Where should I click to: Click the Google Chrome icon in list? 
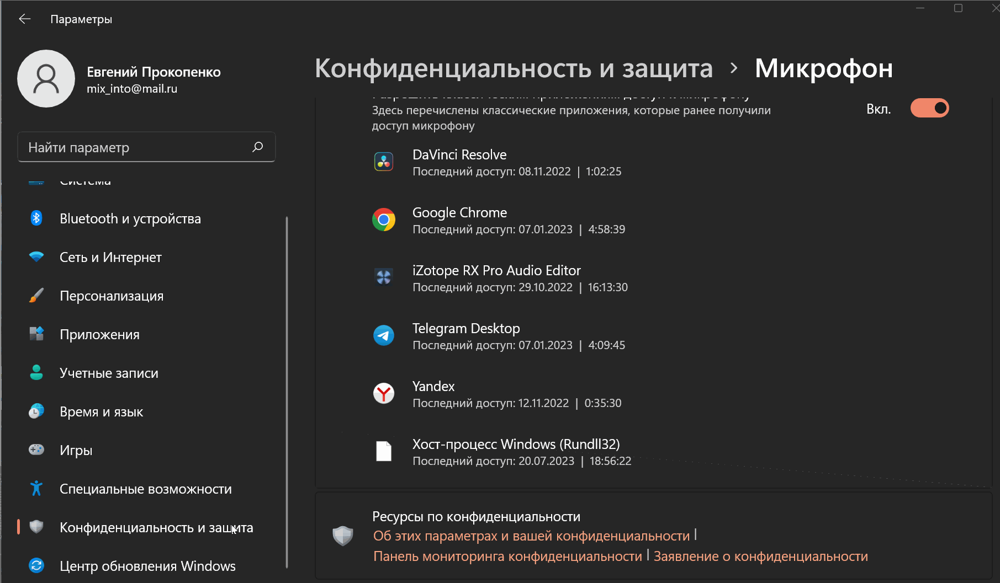point(383,220)
